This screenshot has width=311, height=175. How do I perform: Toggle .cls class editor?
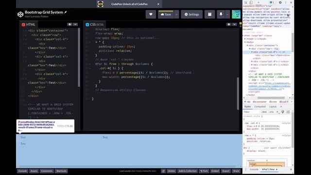pyautogui.click(x=271, y=112)
